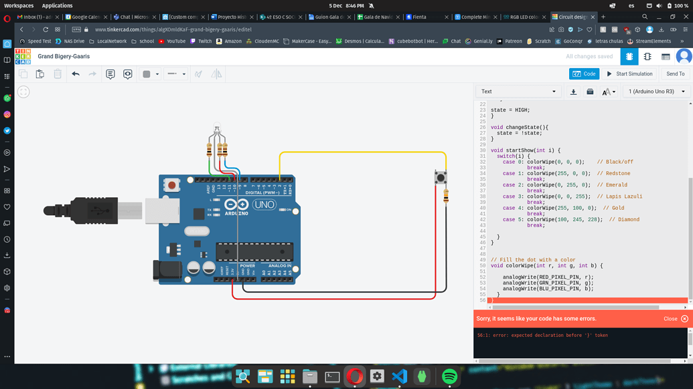
Task: Undo the last circuit change
Action: 76,74
